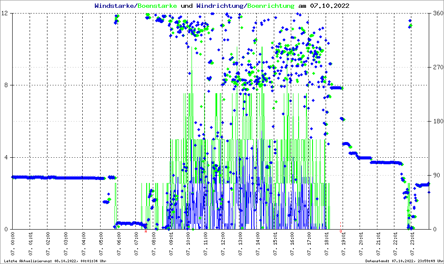
Task: Click the '07. 20:01' time axis label
Action: [360, 244]
